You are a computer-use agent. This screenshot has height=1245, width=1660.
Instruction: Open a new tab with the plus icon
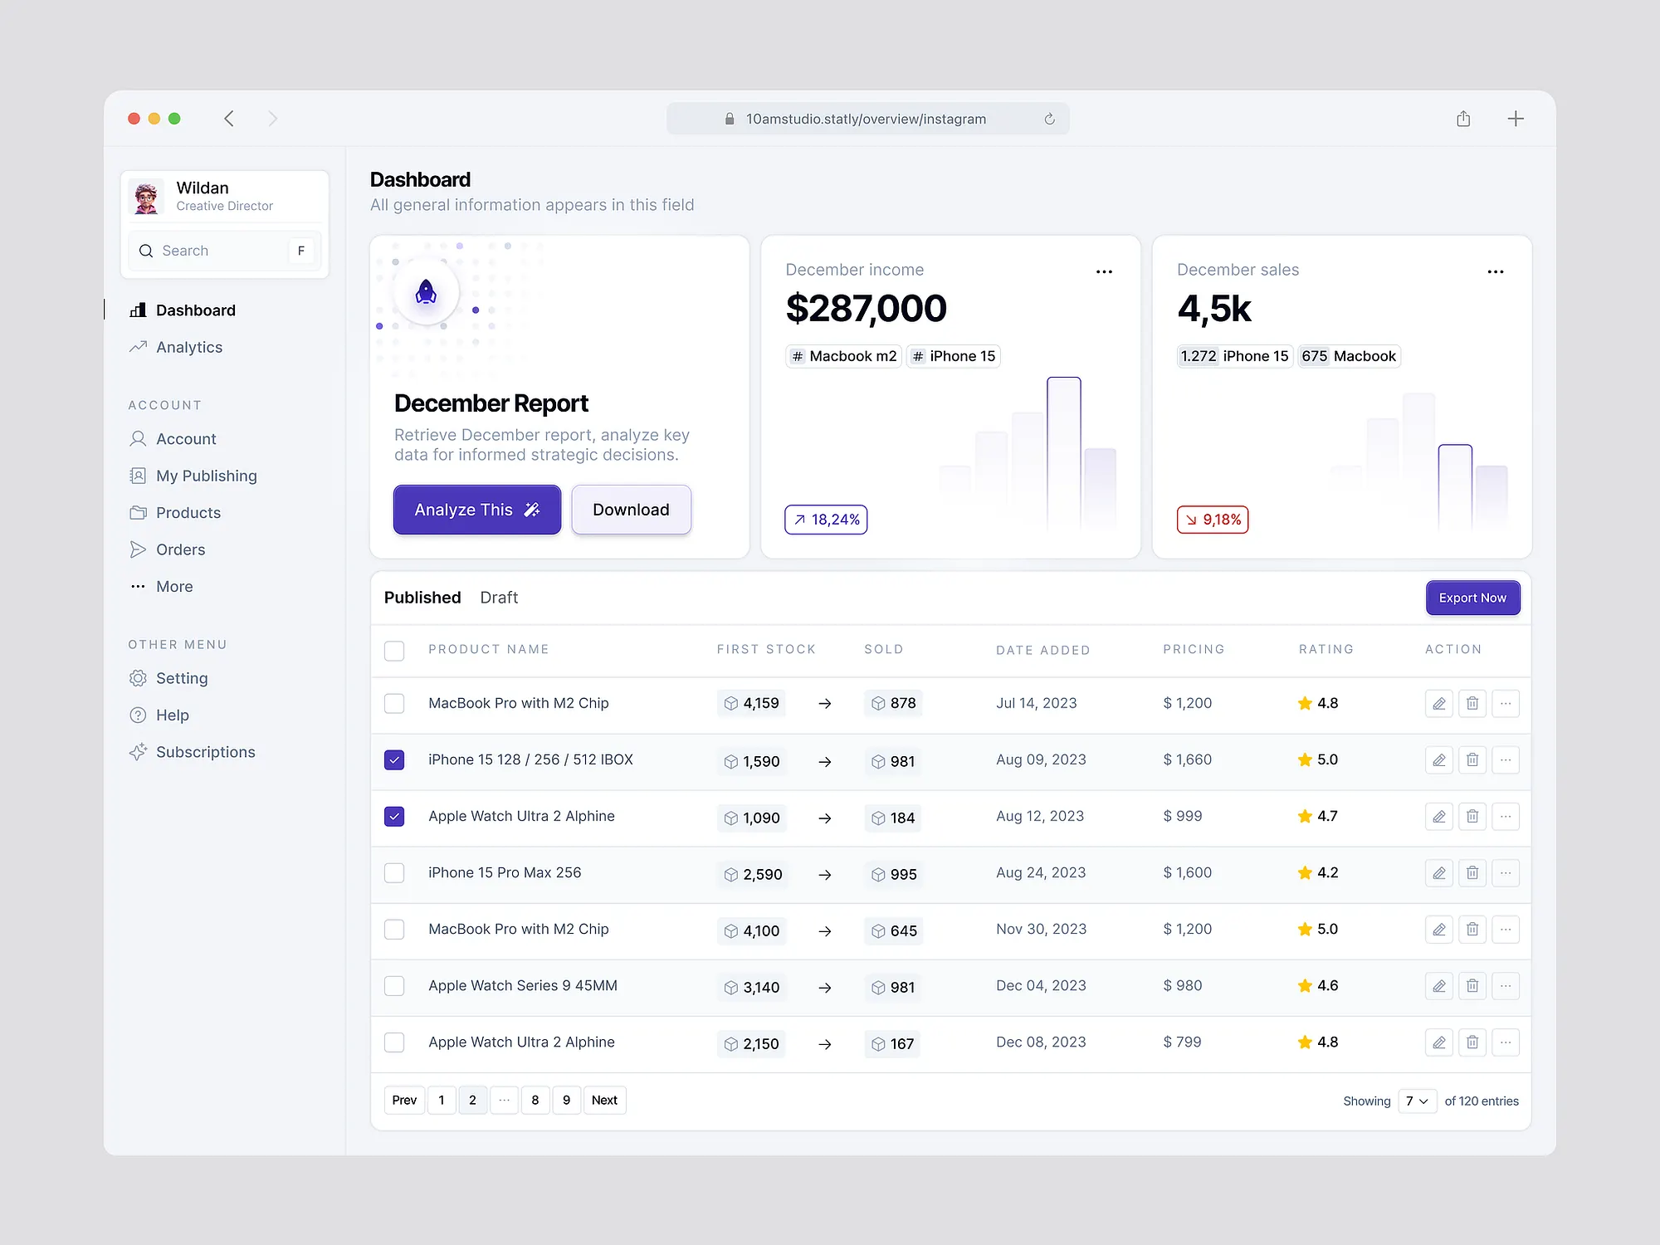1515,119
